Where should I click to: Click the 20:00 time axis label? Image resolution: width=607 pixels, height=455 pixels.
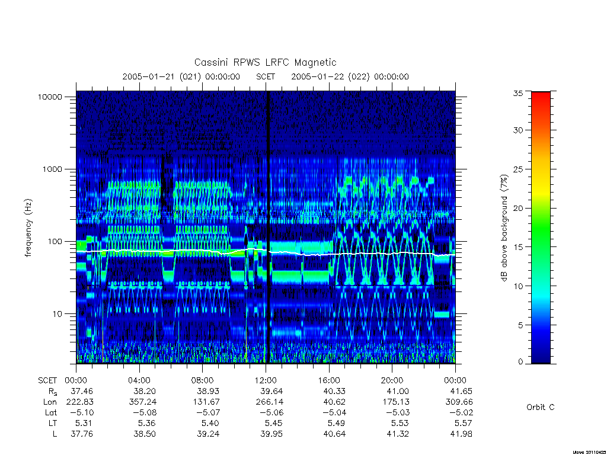(392, 380)
